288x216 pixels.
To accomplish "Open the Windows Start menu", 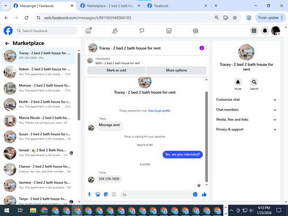I will click(7, 211).
